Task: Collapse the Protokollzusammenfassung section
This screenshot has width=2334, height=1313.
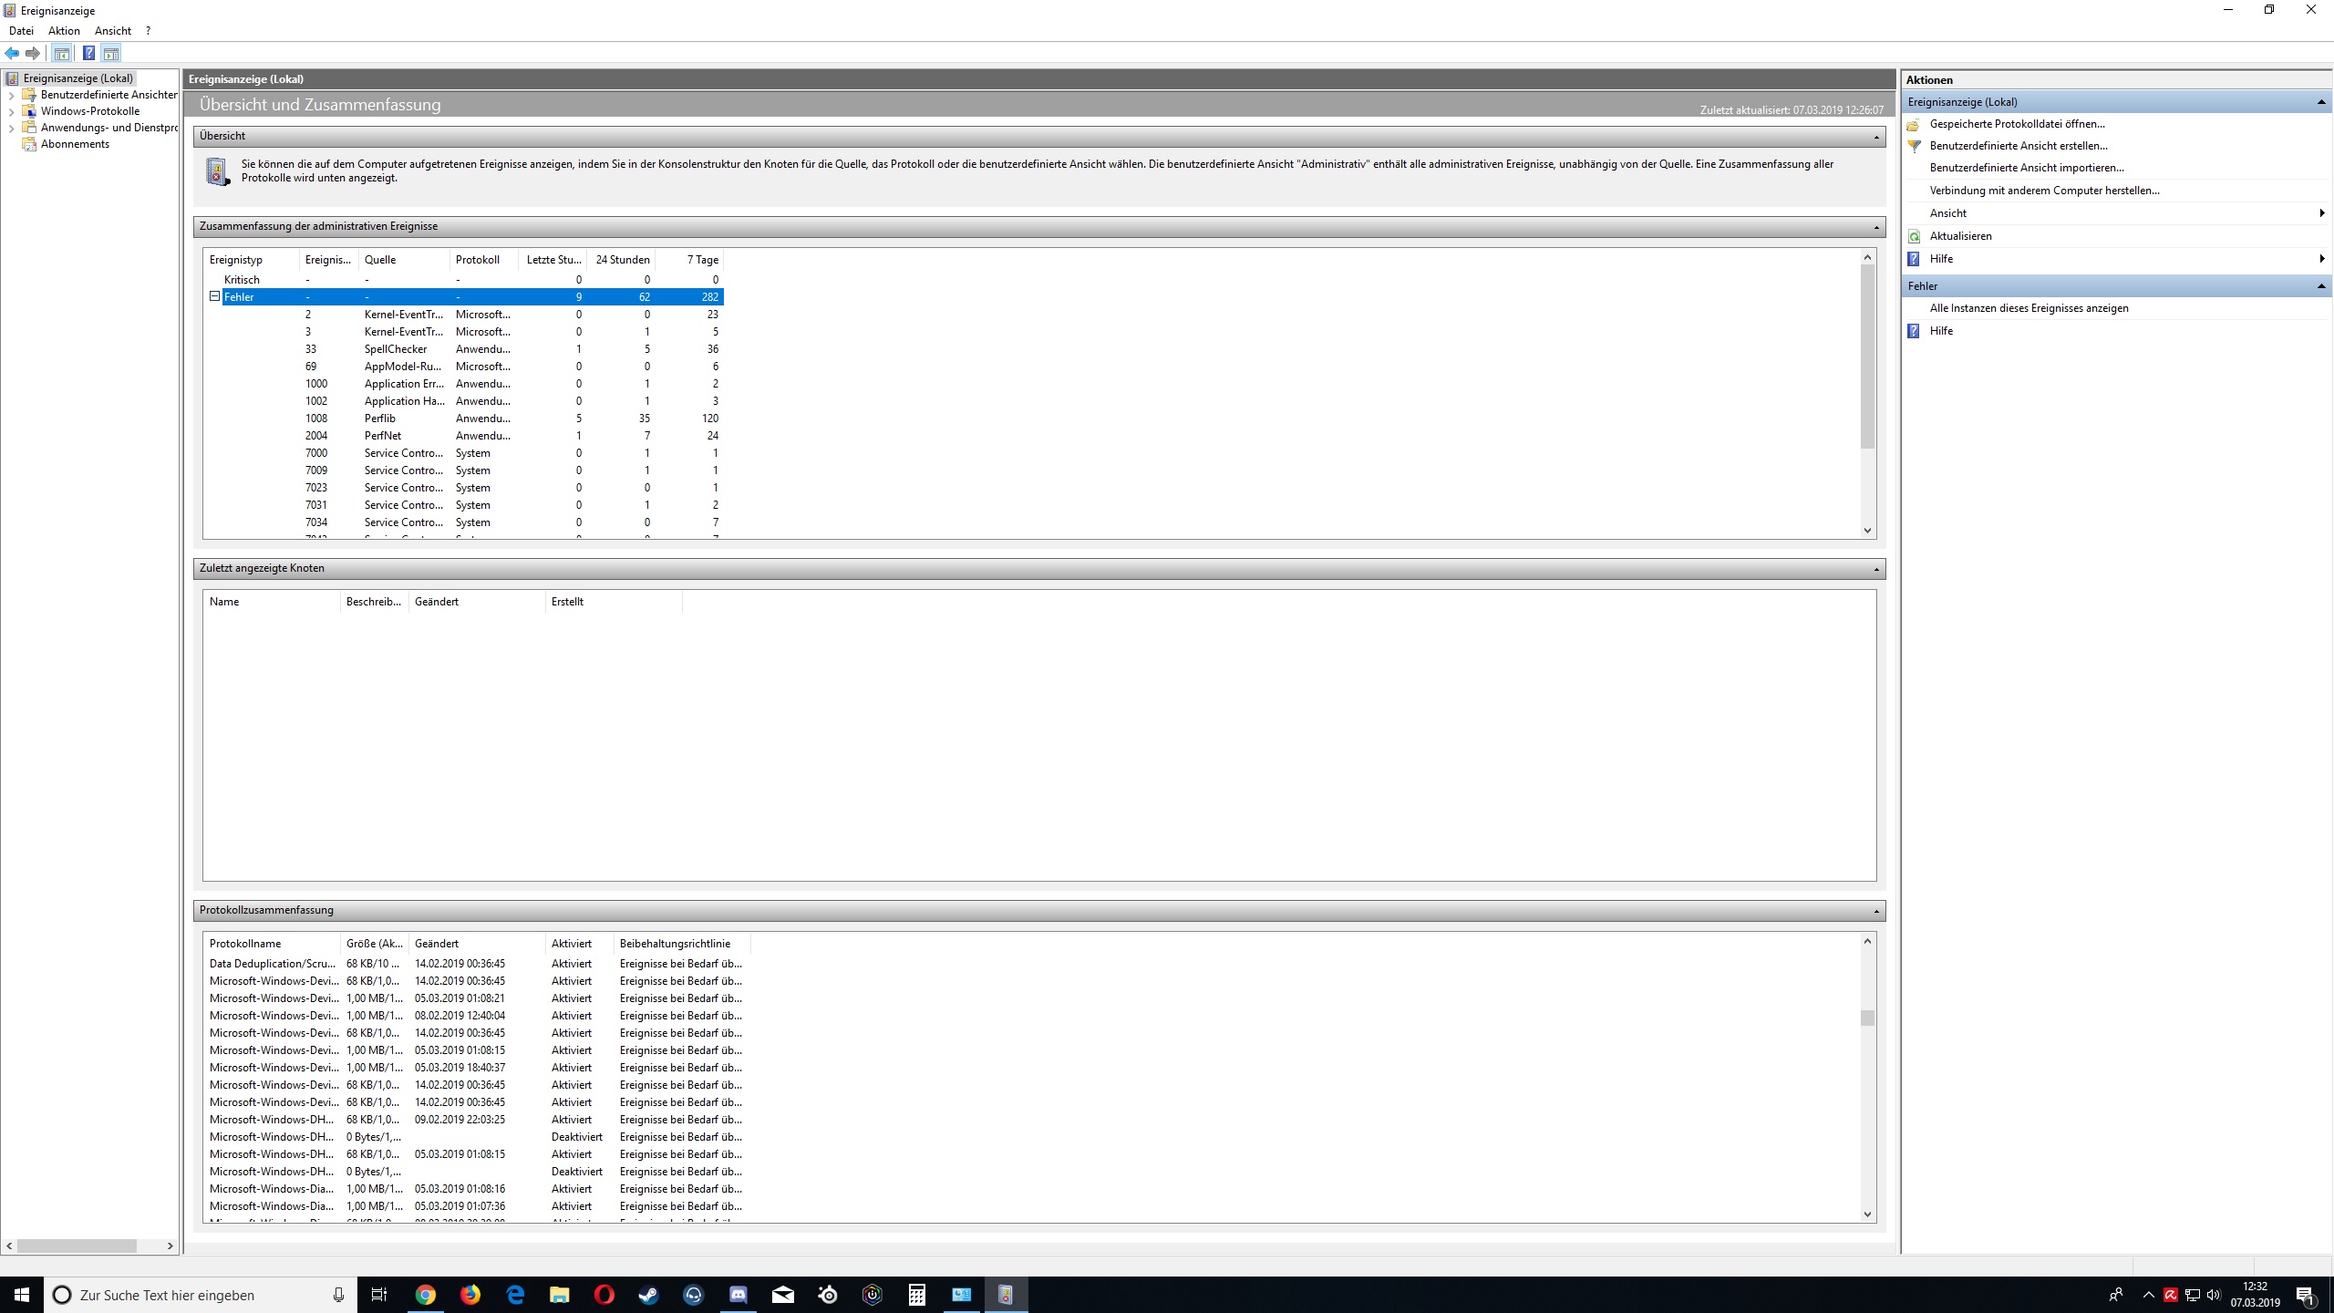Action: tap(1876, 911)
